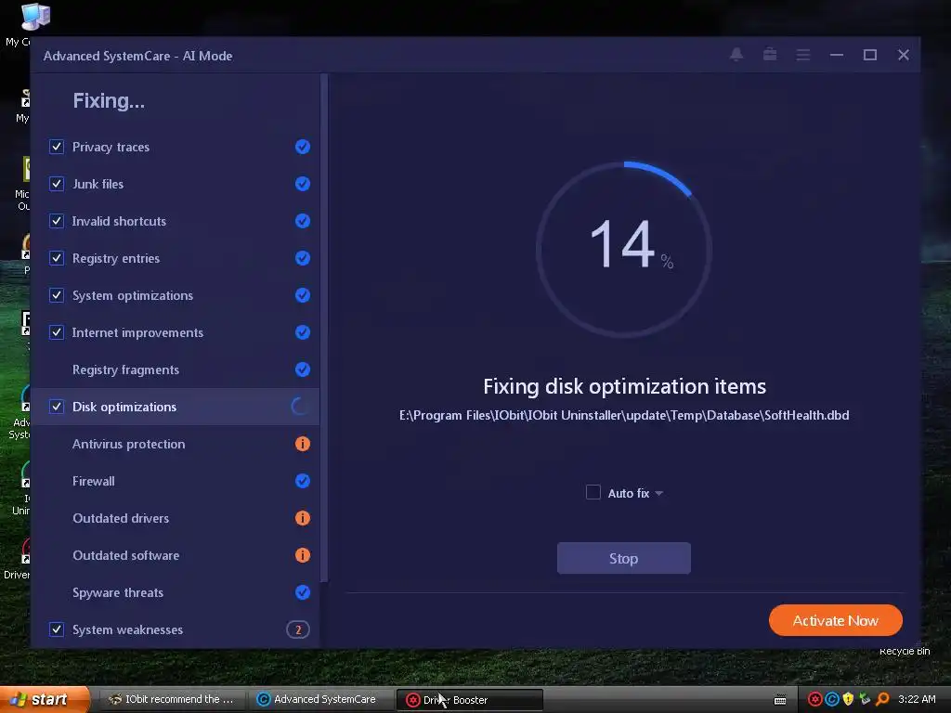Click Internet improvements blue check status icon
Viewport: 951px width, 713px height.
[303, 332]
